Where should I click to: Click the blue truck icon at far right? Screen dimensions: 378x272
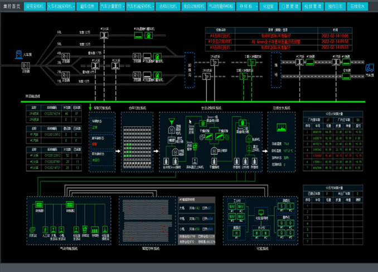pos(369,68)
